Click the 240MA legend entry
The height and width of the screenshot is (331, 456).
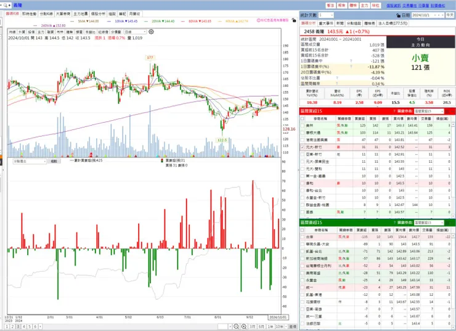(x=50, y=26)
